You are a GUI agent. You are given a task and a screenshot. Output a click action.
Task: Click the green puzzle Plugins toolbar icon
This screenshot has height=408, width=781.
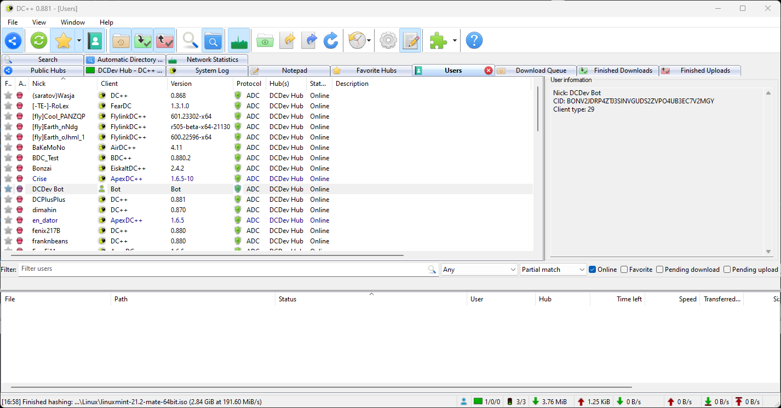click(x=438, y=40)
